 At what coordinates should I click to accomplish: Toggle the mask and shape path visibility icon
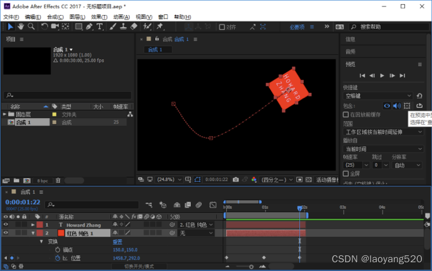[197, 179]
